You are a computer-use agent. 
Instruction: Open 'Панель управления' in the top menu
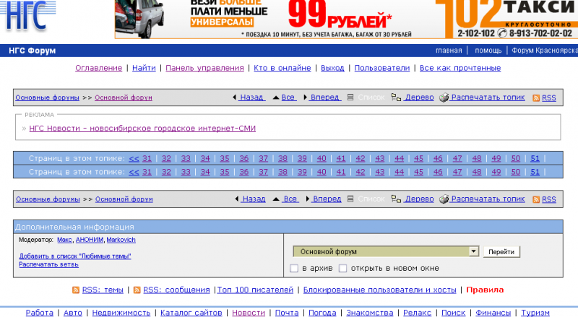204,68
